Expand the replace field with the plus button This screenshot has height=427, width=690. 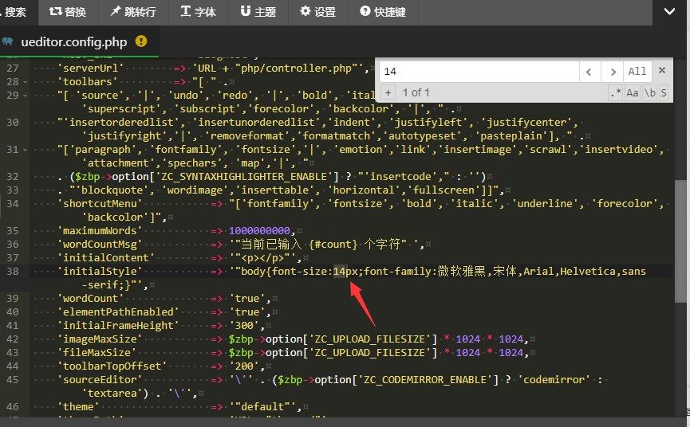(x=388, y=92)
